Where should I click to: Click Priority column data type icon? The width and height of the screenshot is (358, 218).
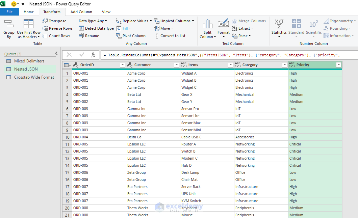[292, 65]
